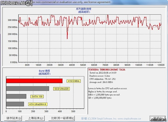
Task: Click the ATA UltraDMA 6 gray bar
Action: pyautogui.click(x=15, y=104)
